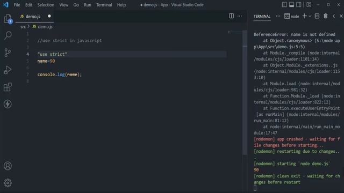
Task: Open the Edit menu
Action: [28, 5]
